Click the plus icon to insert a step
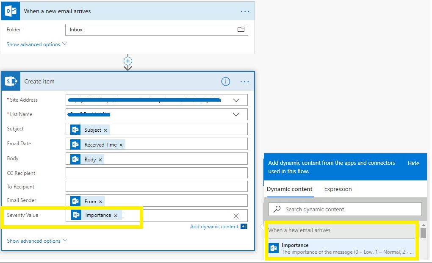432x263 pixels. tap(128, 61)
